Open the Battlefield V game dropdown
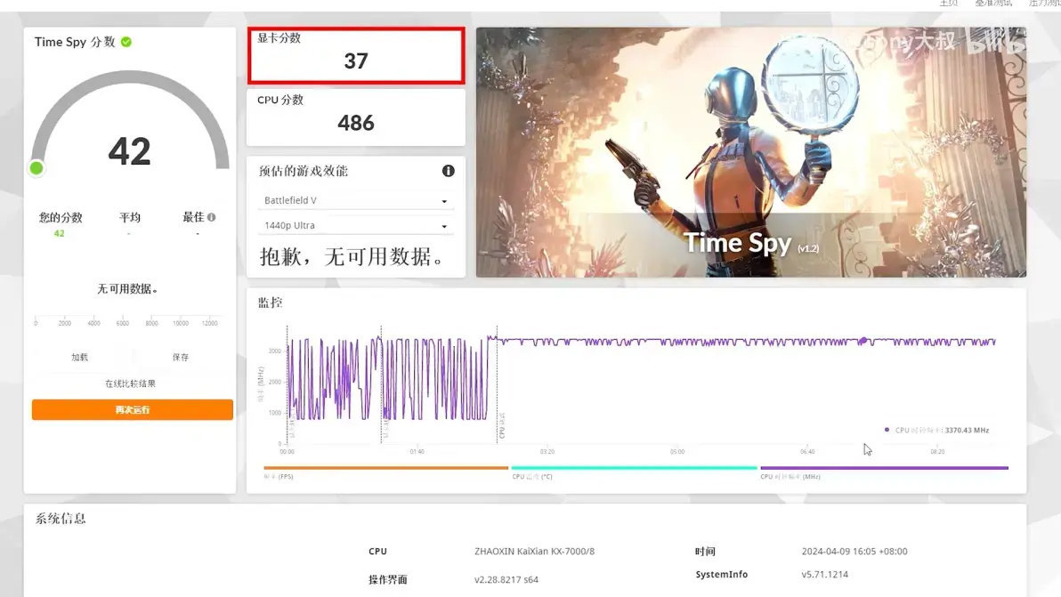This screenshot has width=1061, height=597. click(355, 201)
